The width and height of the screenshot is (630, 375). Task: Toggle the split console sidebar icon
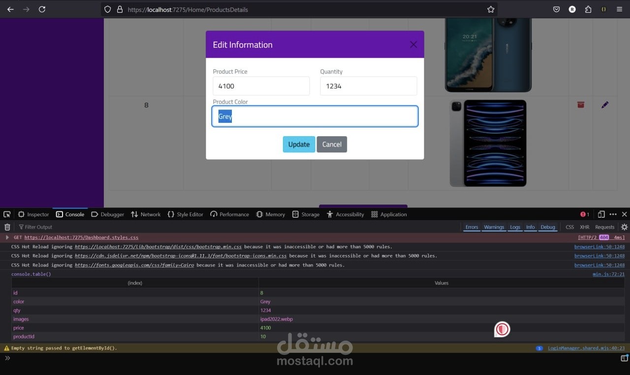coord(625,358)
